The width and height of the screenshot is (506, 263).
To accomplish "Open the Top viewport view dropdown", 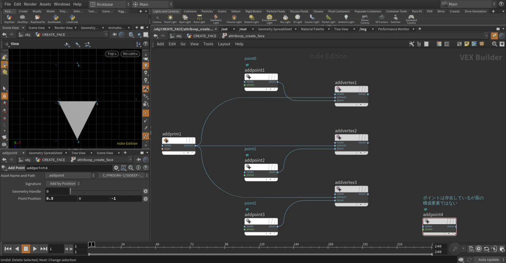I will tap(112, 54).
